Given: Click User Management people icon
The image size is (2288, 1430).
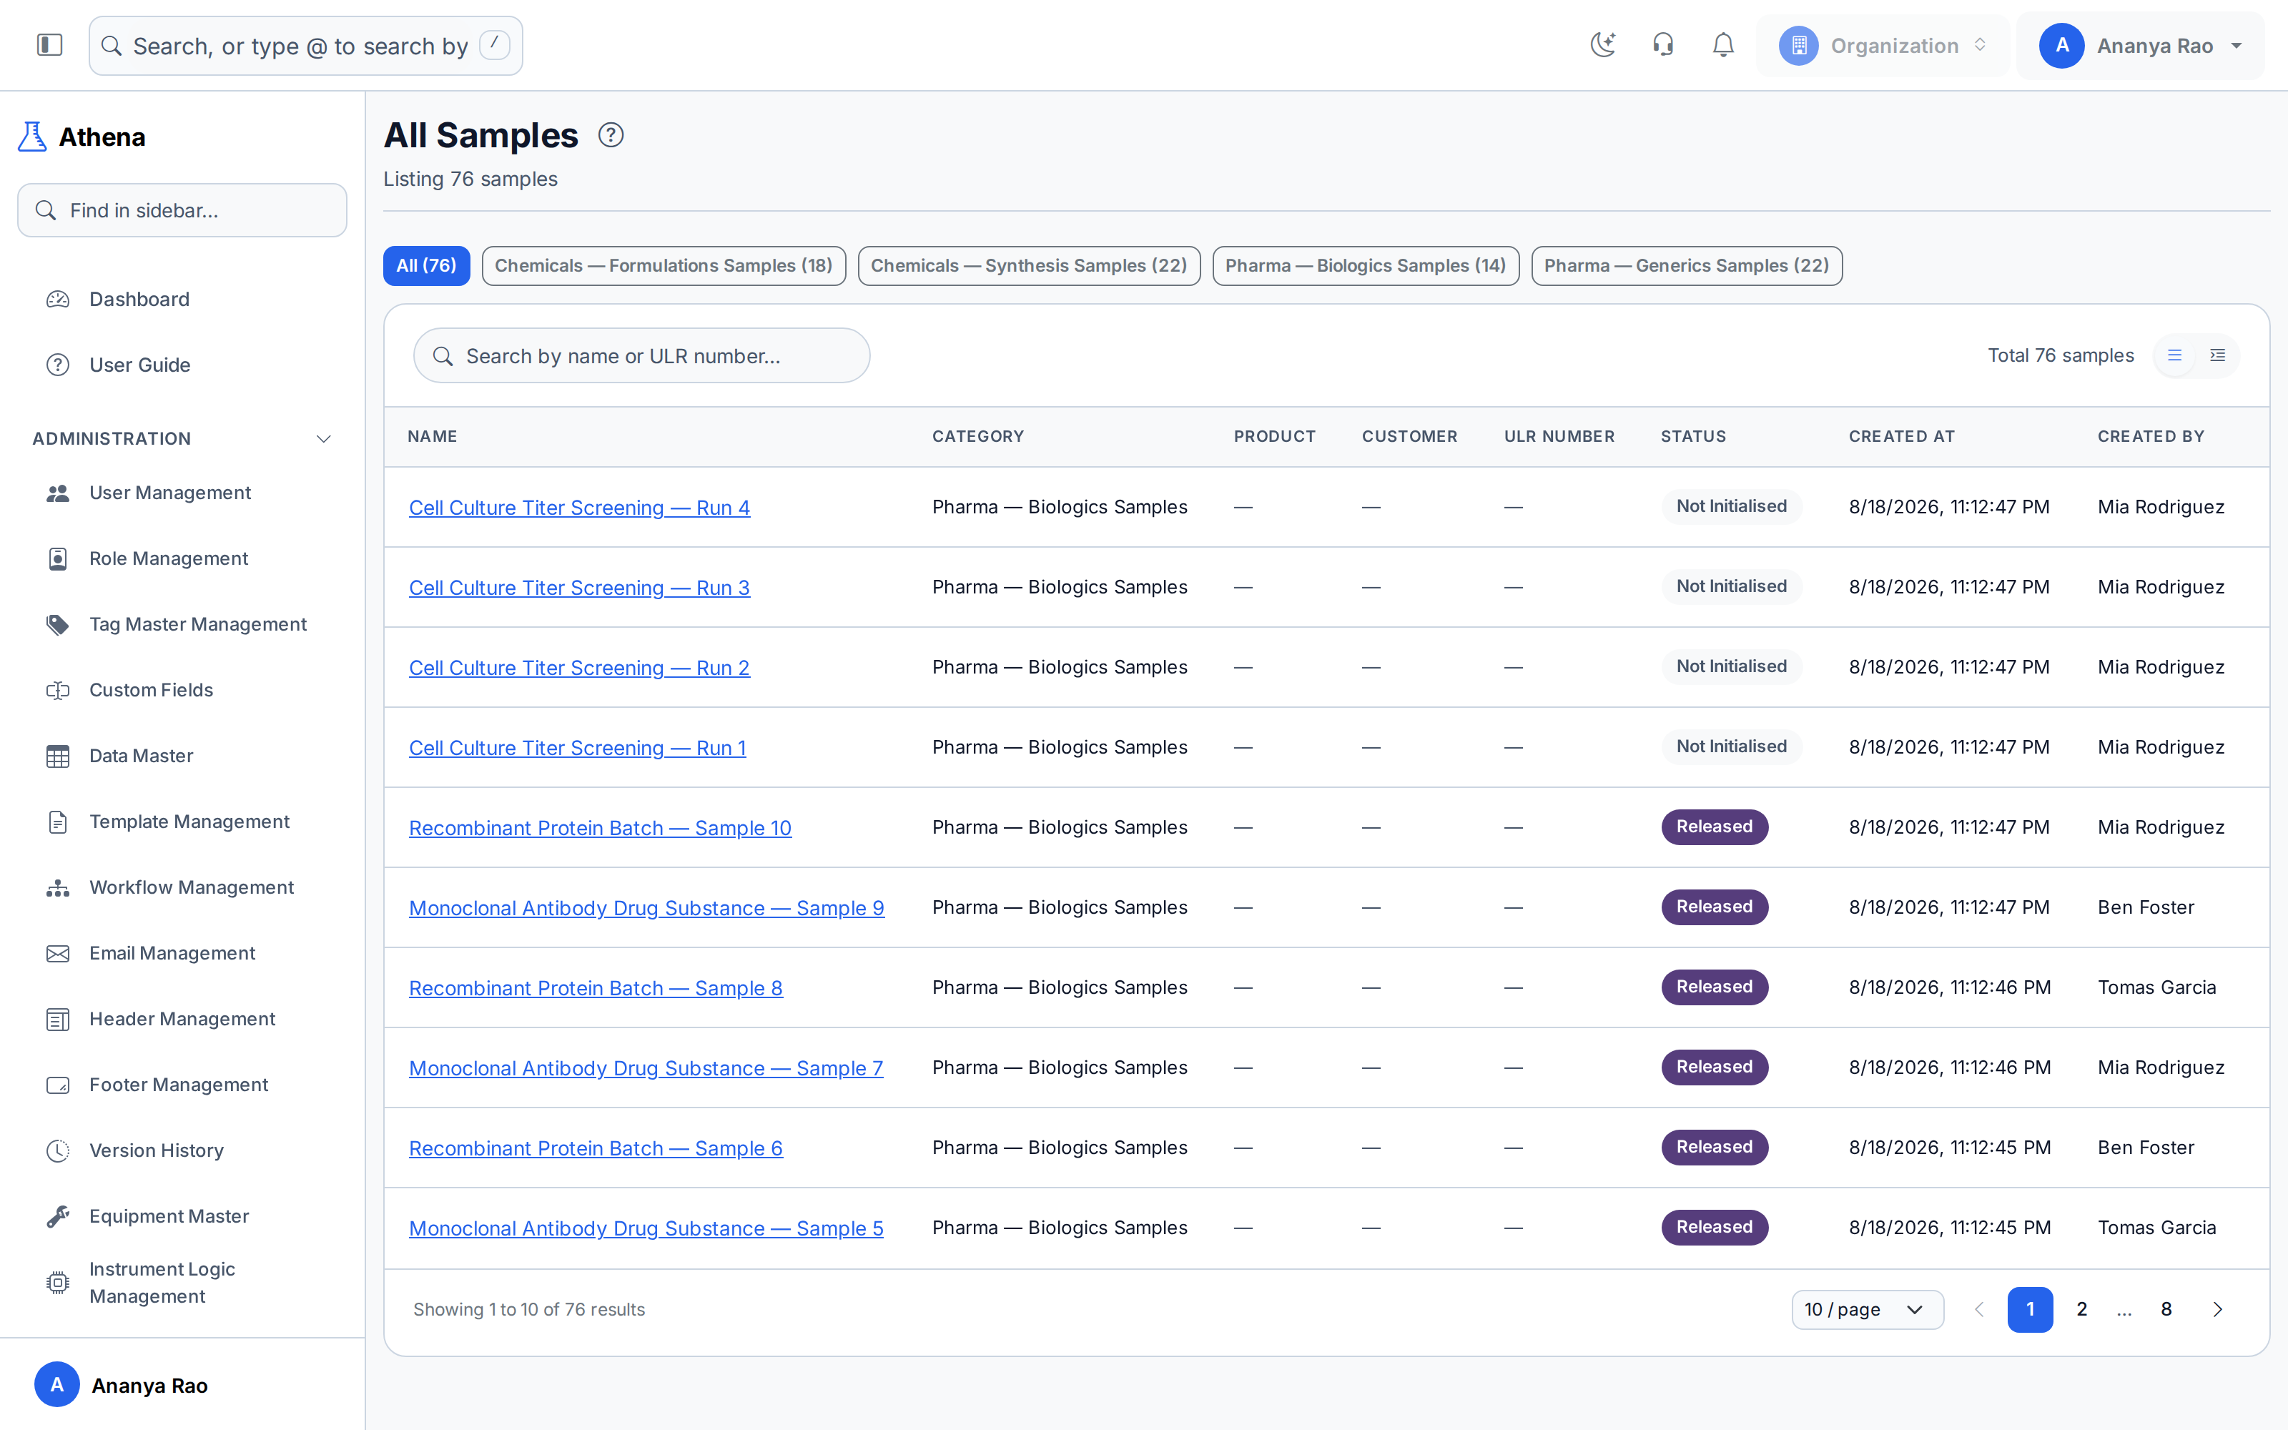Looking at the screenshot, I should [x=58, y=493].
